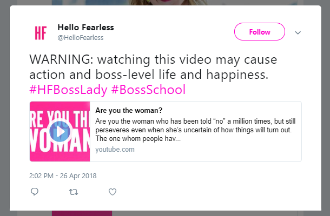This screenshot has width=330, height=216.
Task: Retweet this Hello Fearless tweet
Action: point(74,192)
